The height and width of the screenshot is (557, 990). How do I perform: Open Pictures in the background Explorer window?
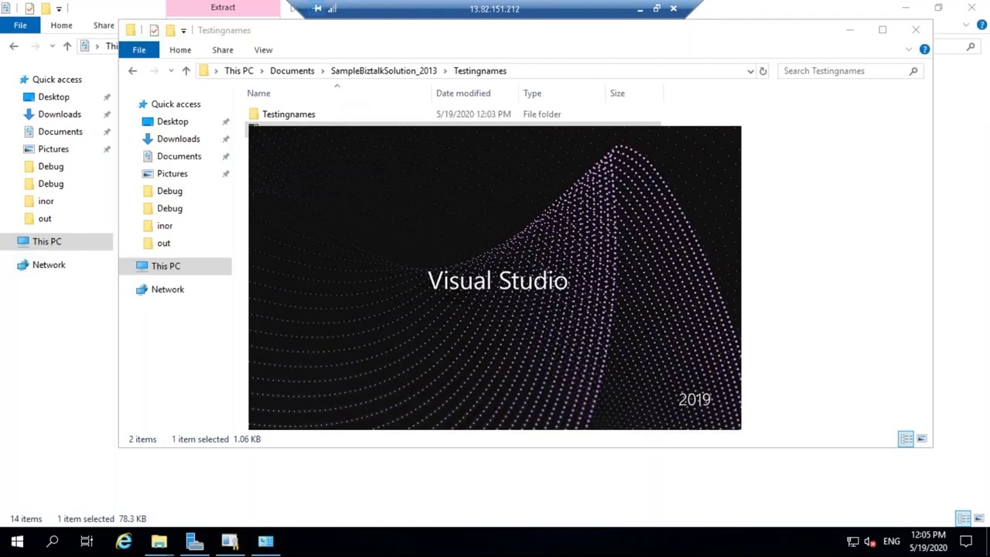click(53, 149)
